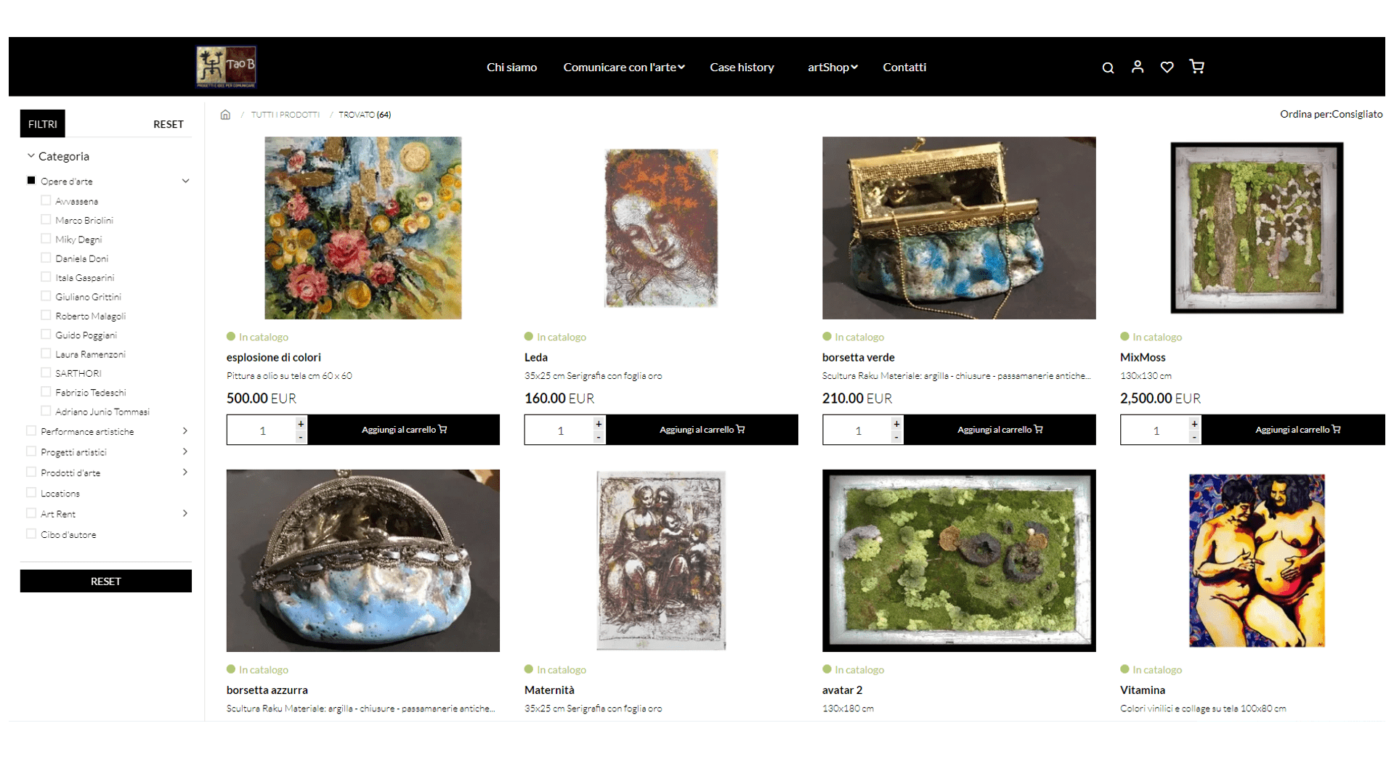Decrease quantity for MixMoss
Screen dimensions: 1394x784
(1194, 437)
